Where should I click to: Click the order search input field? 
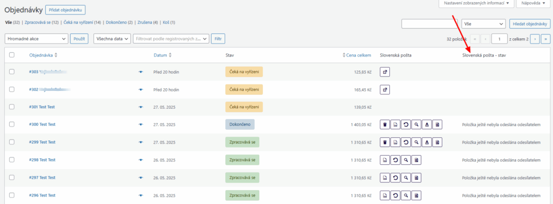(429, 24)
